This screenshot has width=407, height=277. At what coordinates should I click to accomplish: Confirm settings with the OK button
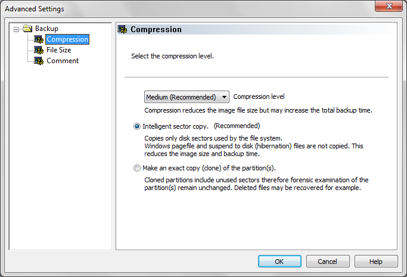279,262
